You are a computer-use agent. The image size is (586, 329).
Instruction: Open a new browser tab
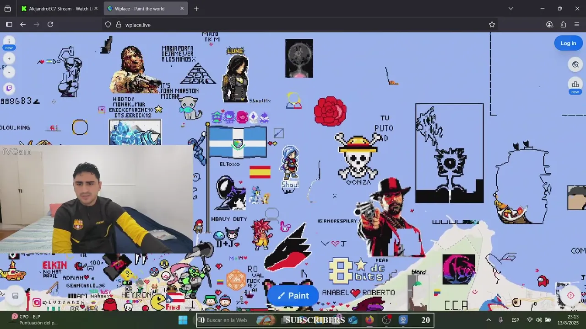196,9
